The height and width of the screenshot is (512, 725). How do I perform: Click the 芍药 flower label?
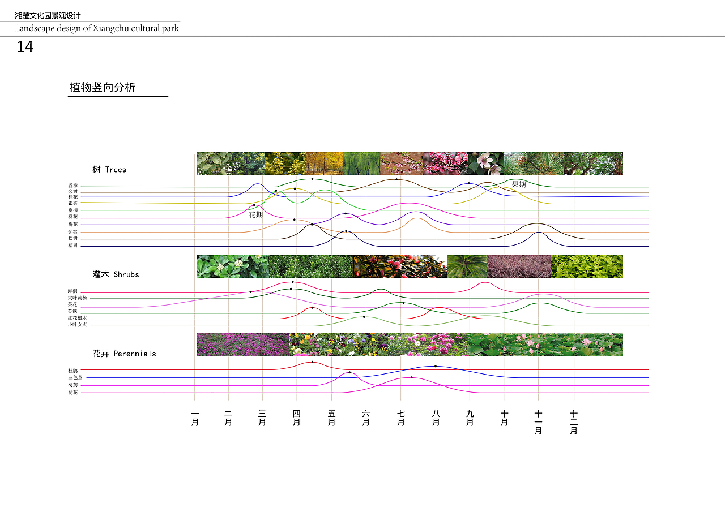tap(73, 385)
